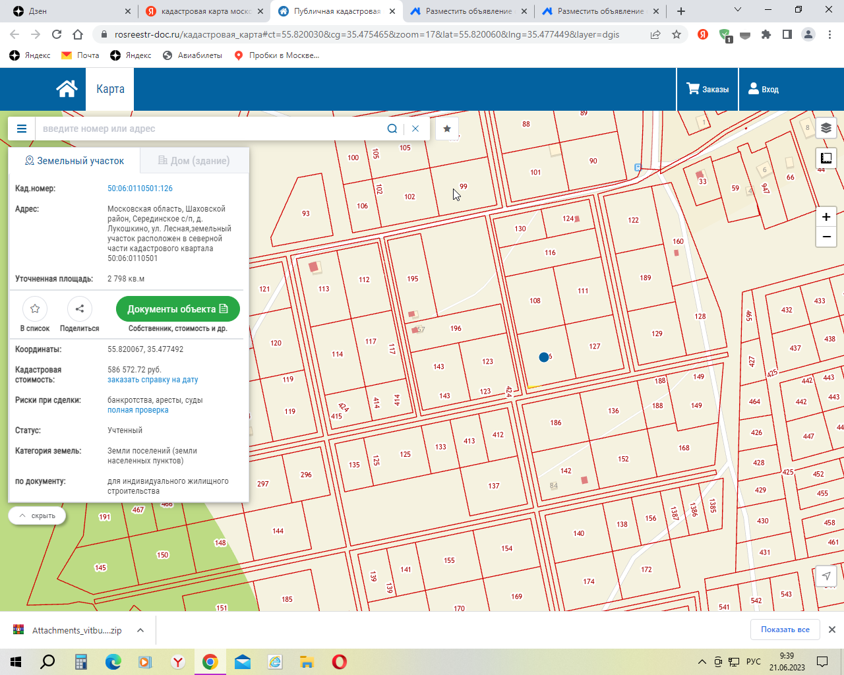Viewport: 844px width, 675px height.
Task: Open the map layers switcher
Action: coord(826,128)
